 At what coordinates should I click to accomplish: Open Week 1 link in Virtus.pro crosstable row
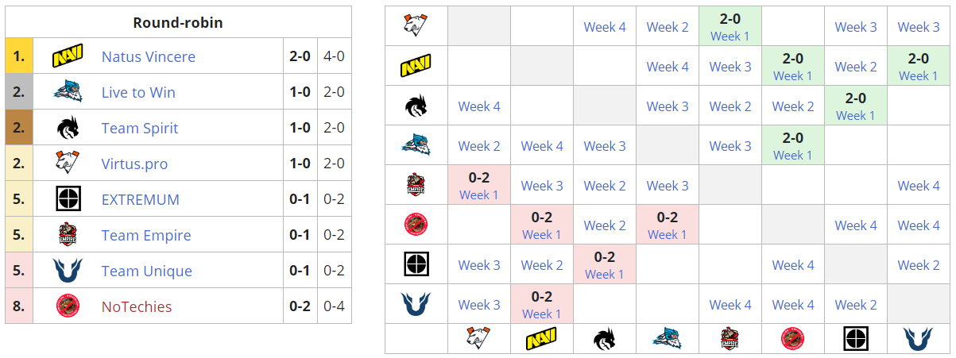tap(730, 37)
